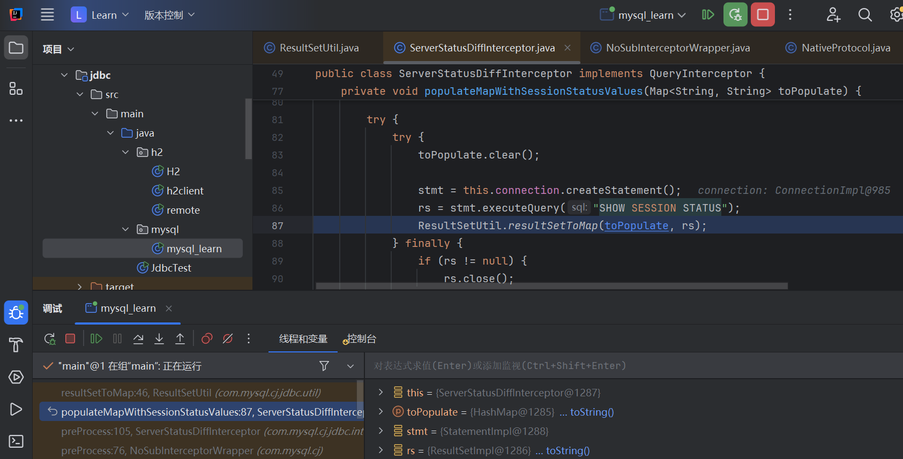
Task: Collapse the h2 package
Action: point(125,152)
